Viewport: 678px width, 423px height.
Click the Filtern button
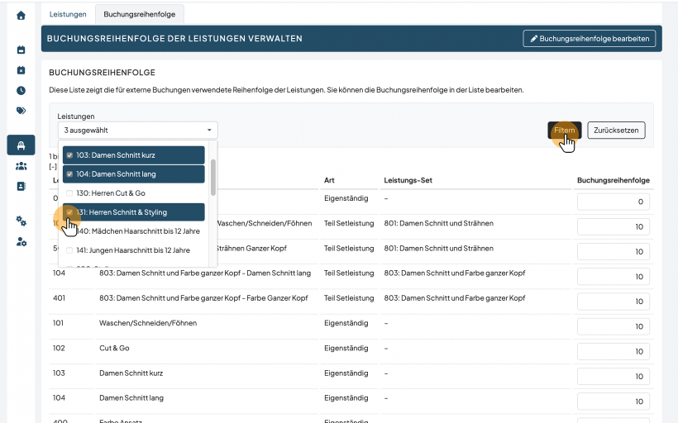tap(564, 130)
